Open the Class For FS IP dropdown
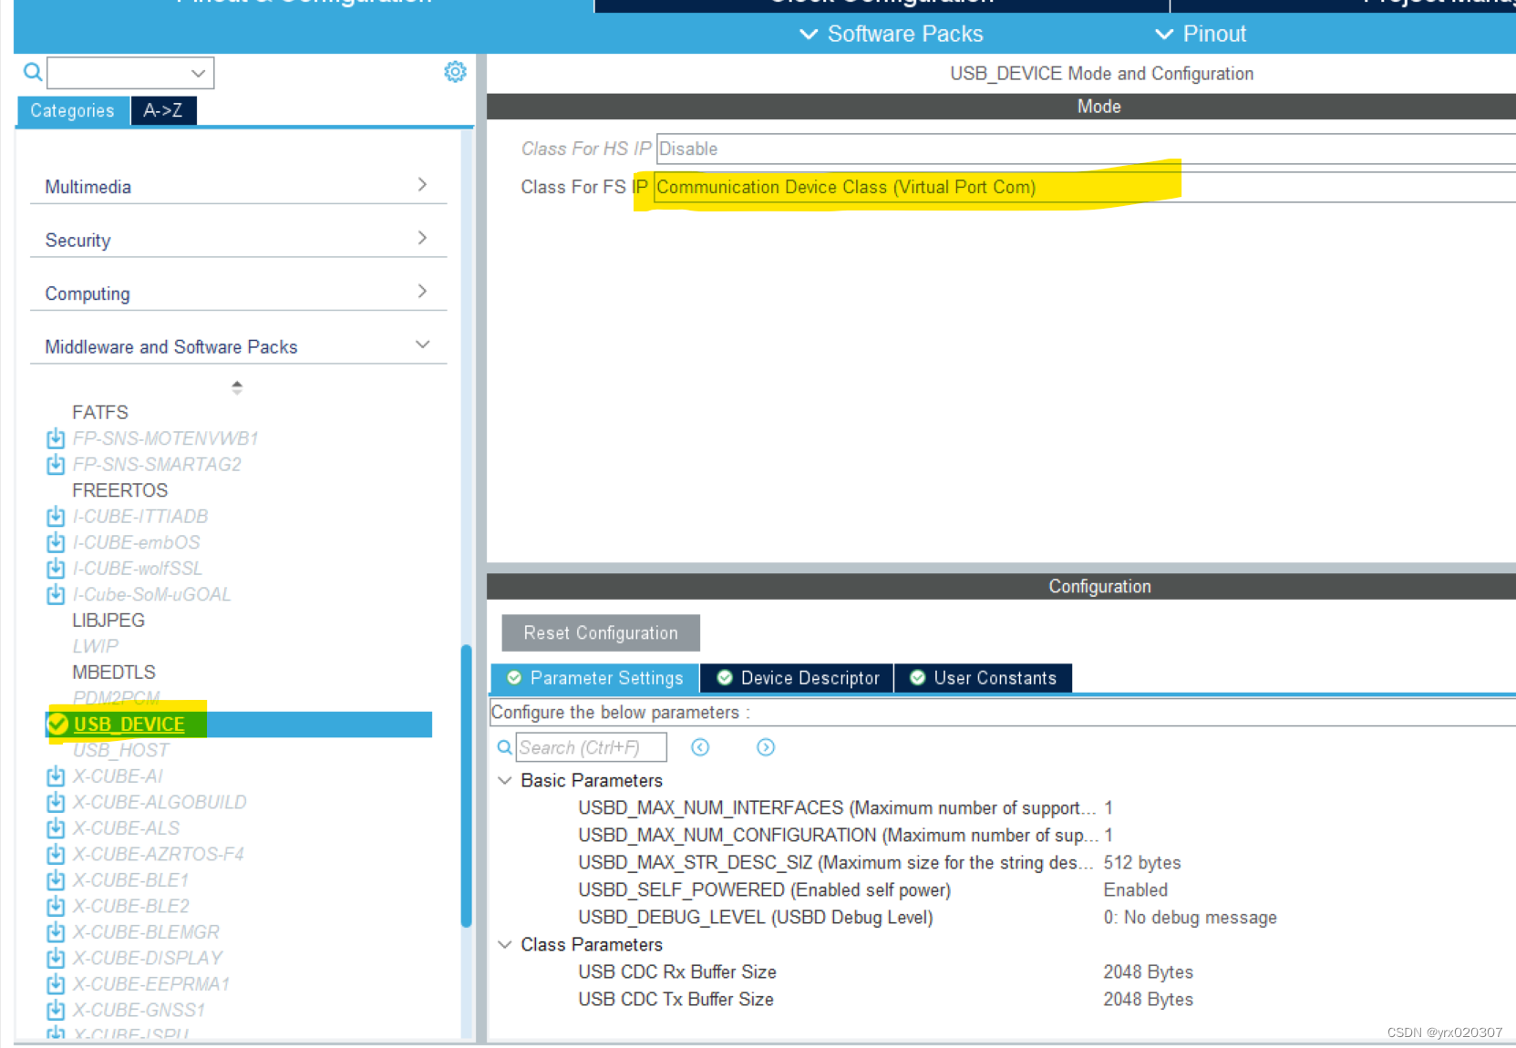The image size is (1516, 1048). point(1085,187)
